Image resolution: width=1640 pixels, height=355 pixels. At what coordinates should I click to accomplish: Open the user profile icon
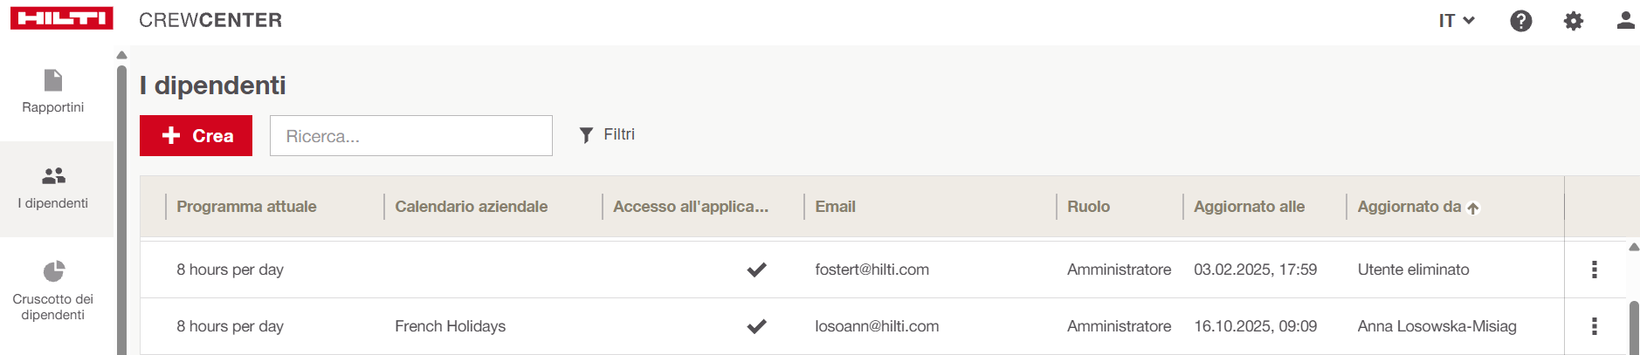point(1624,20)
